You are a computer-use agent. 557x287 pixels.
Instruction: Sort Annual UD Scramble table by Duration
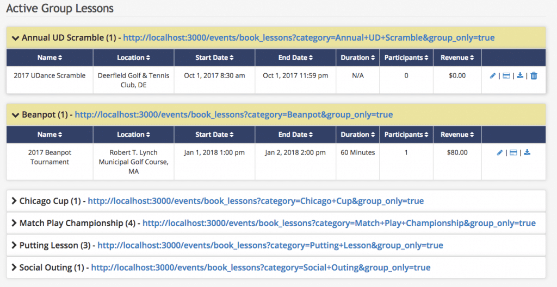point(358,58)
